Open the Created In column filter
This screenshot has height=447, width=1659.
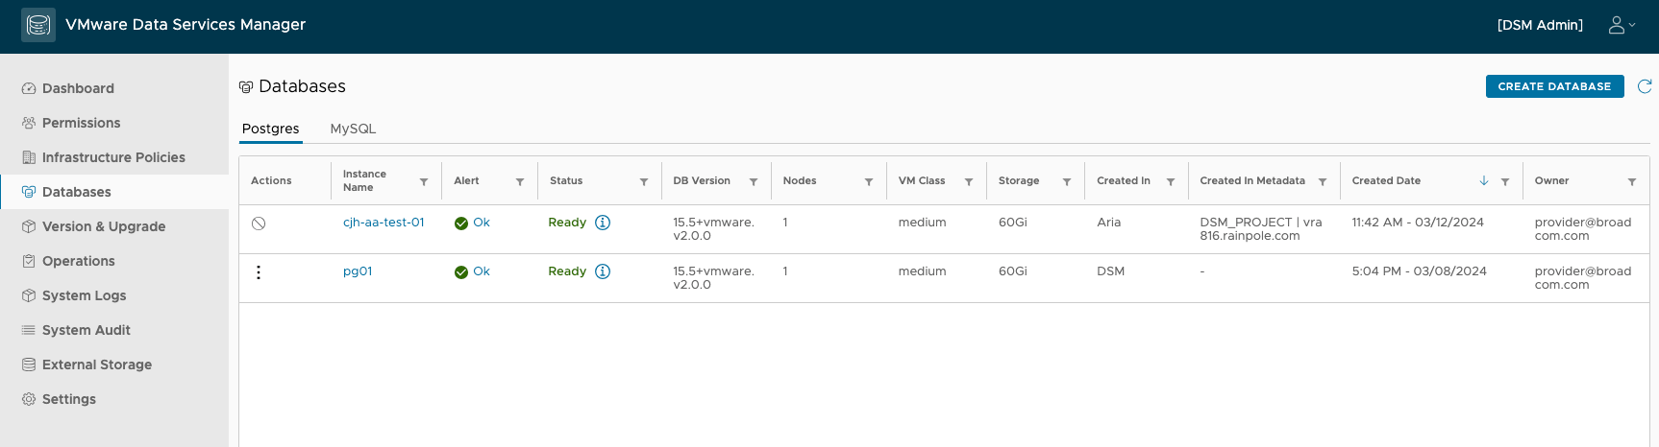[1171, 181]
